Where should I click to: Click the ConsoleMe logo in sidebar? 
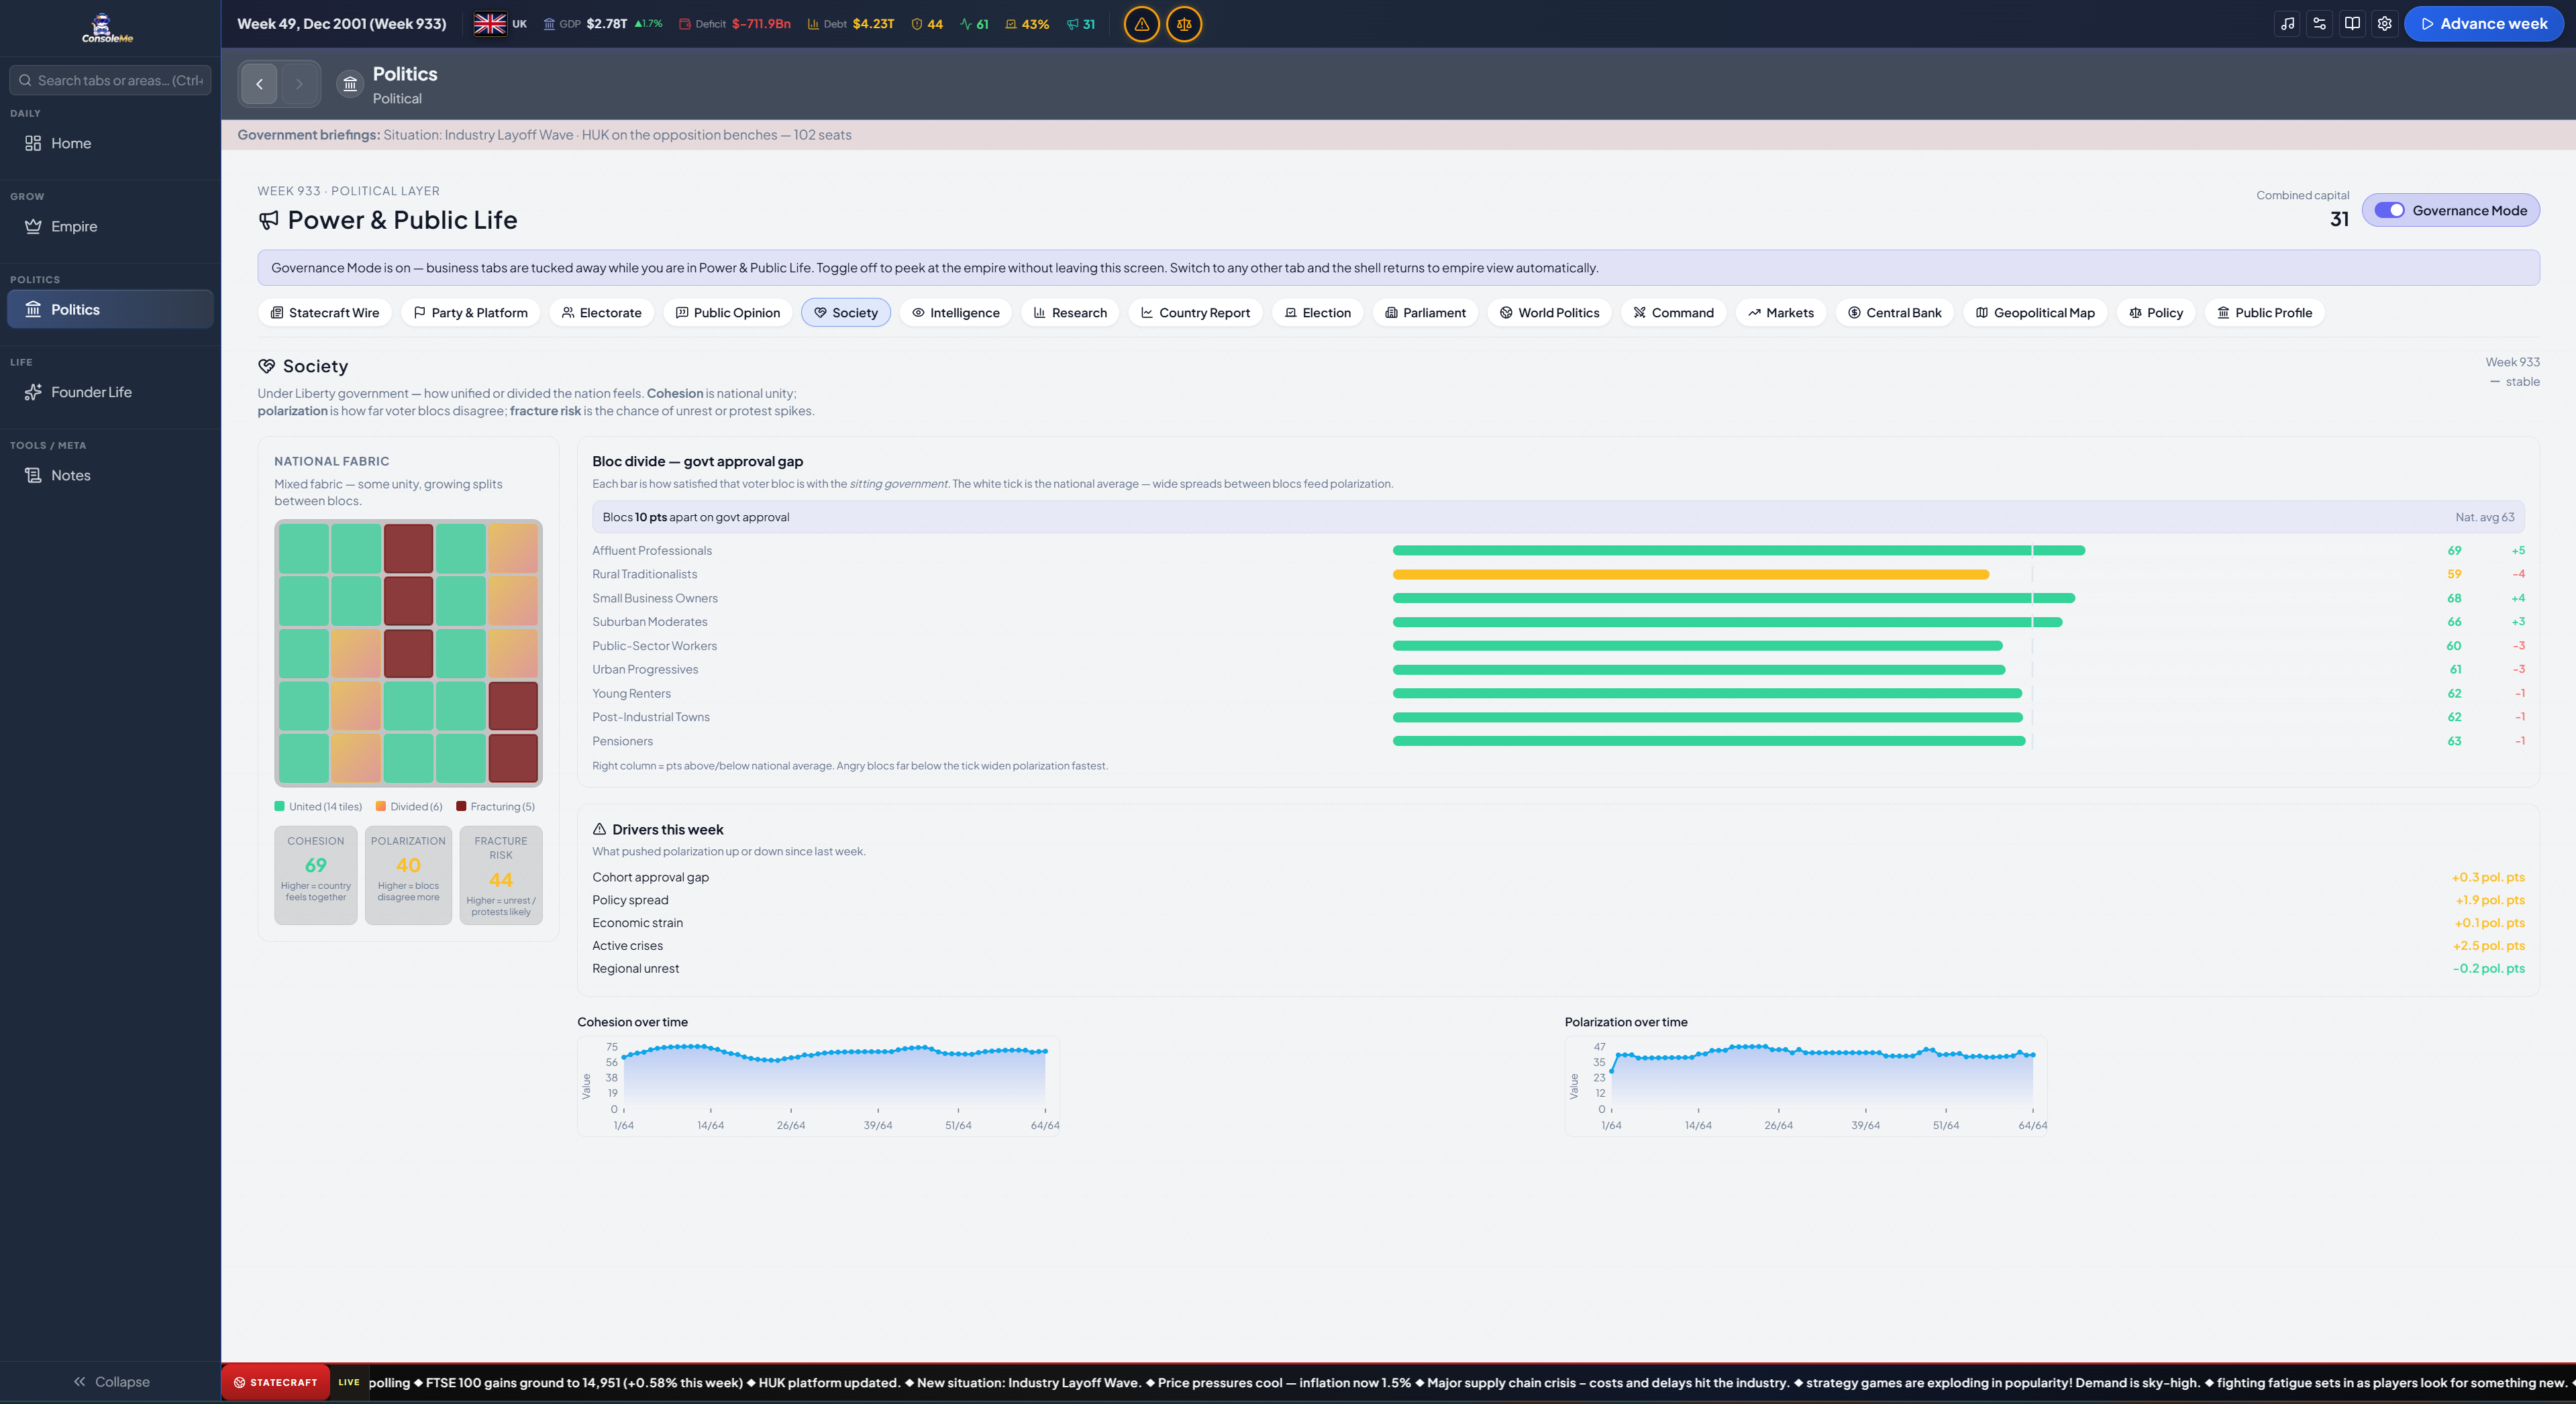[x=107, y=28]
